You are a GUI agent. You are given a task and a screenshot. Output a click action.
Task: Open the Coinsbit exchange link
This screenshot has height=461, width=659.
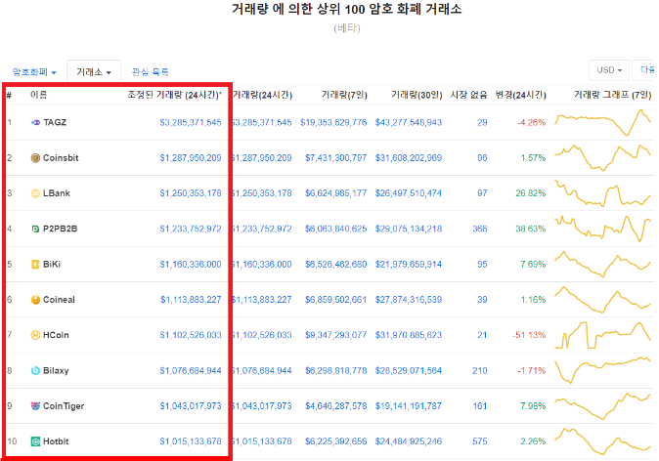61,158
